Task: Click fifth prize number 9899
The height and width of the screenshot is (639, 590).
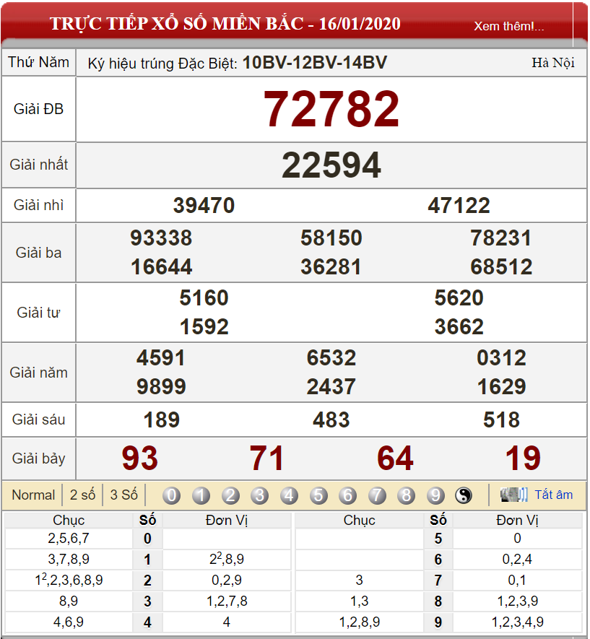Action: tap(161, 386)
